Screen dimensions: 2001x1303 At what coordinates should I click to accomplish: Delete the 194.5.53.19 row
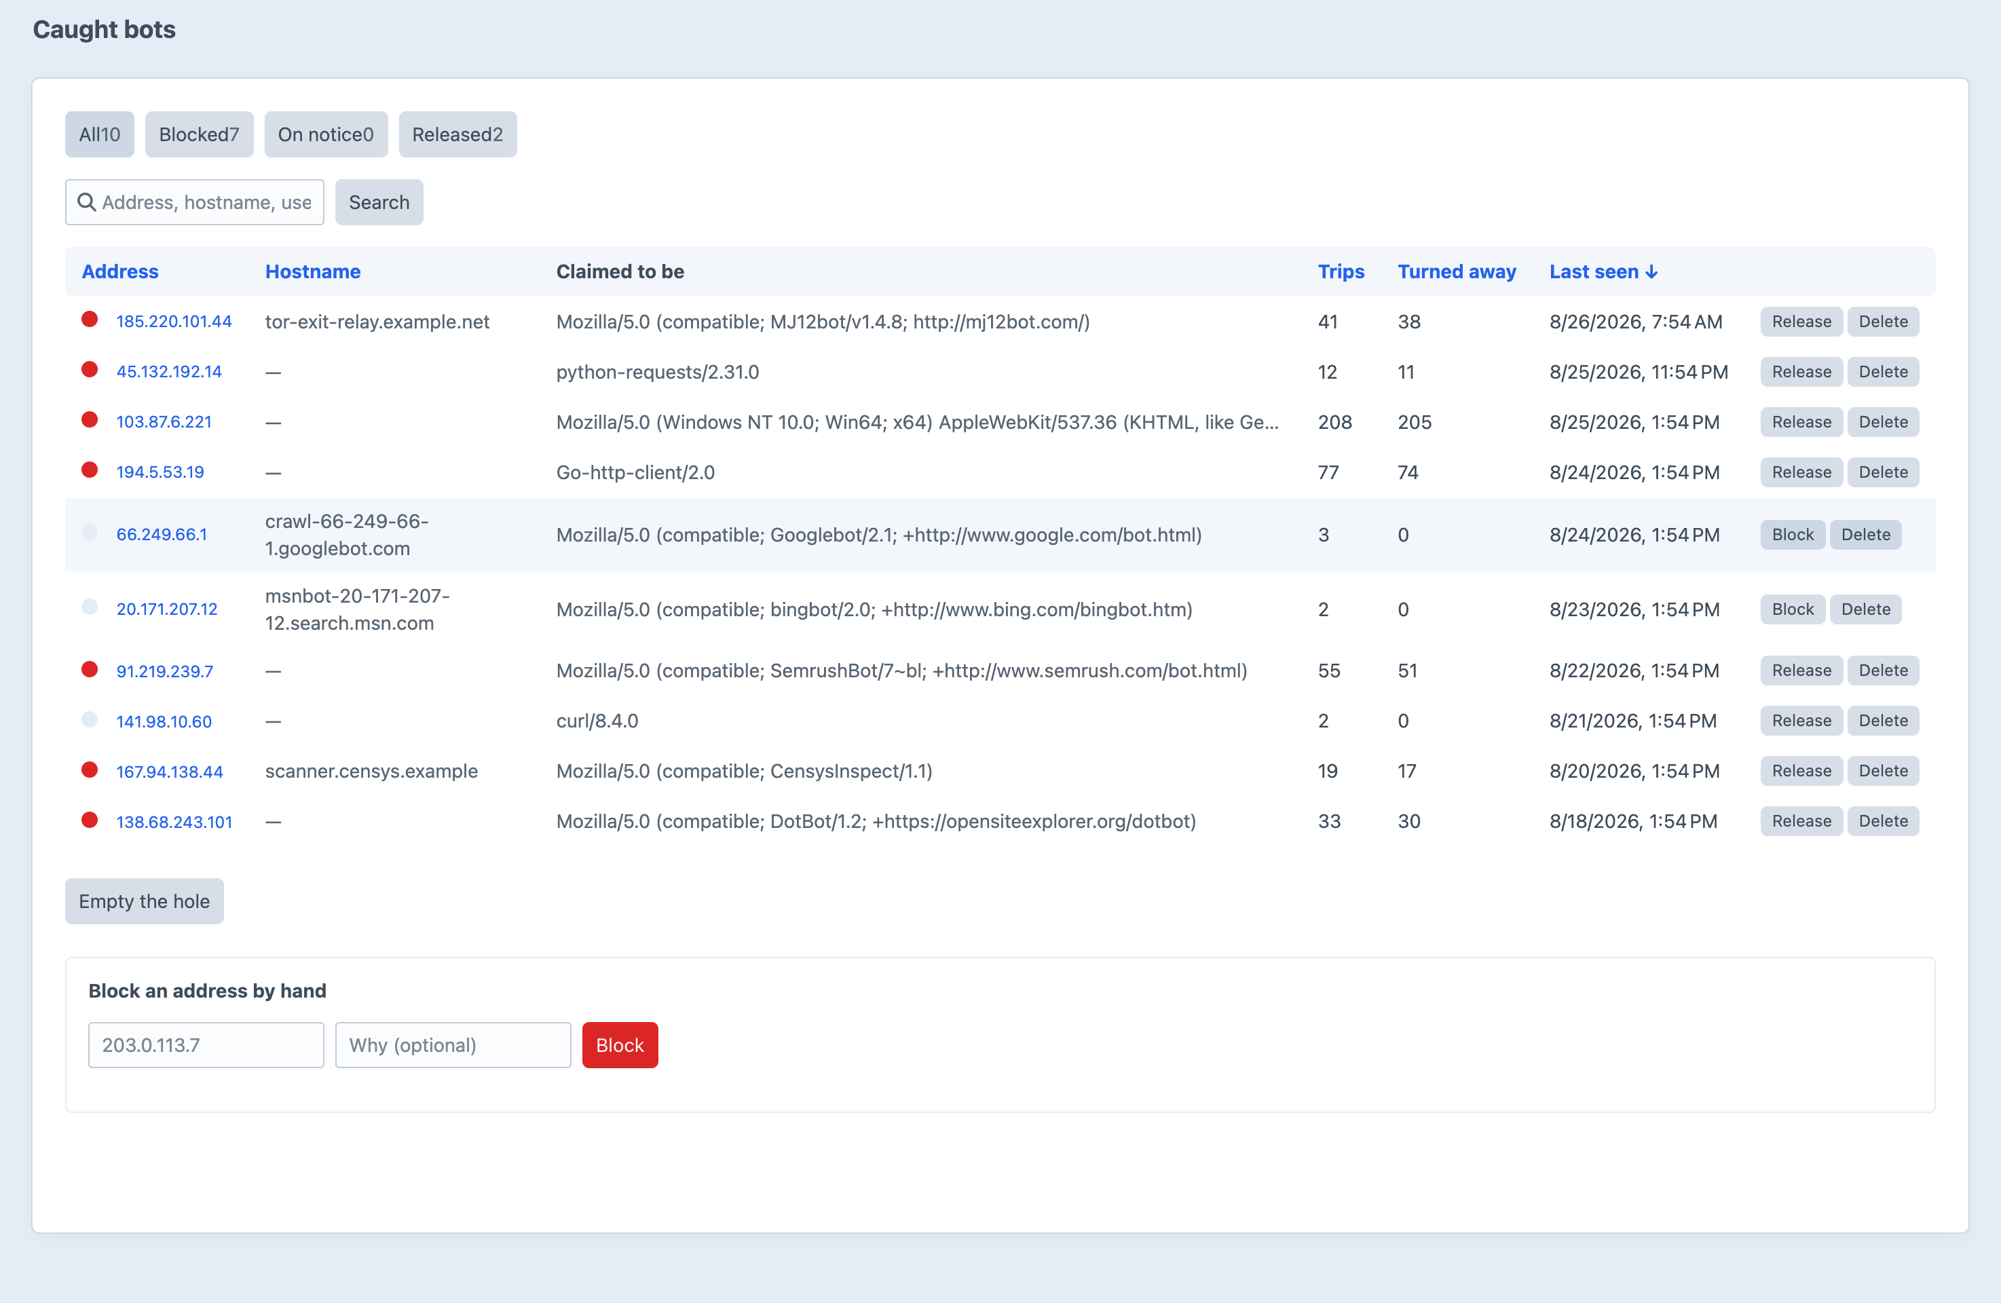pyautogui.click(x=1882, y=472)
